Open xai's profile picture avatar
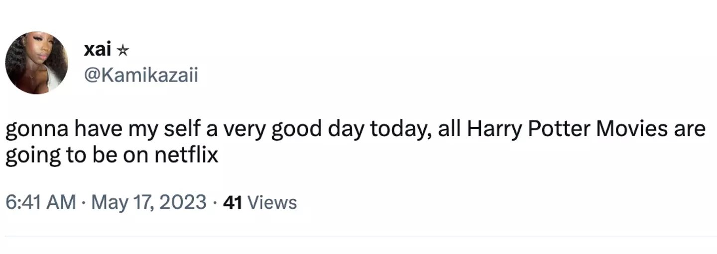 pos(36,63)
